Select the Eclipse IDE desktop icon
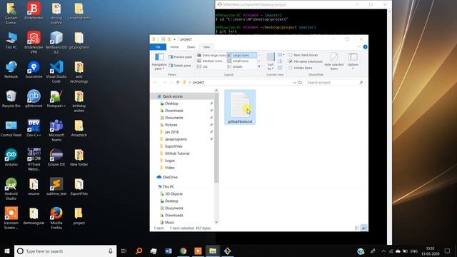Viewport: 457px width, 257px height. click(x=56, y=157)
